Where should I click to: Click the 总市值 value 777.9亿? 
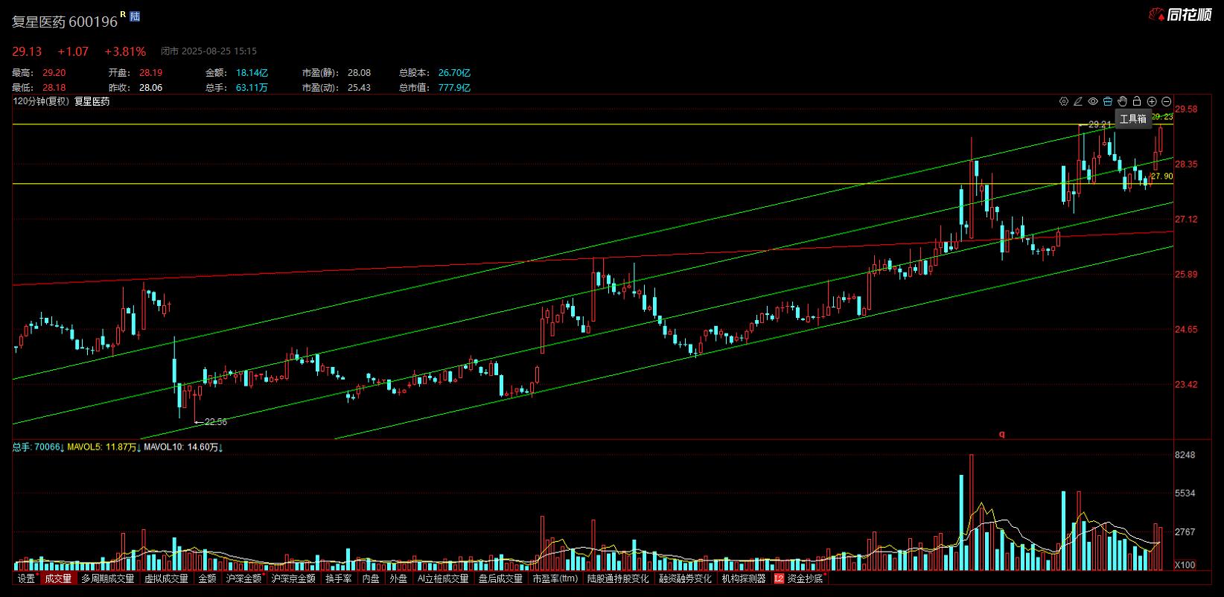(x=454, y=88)
